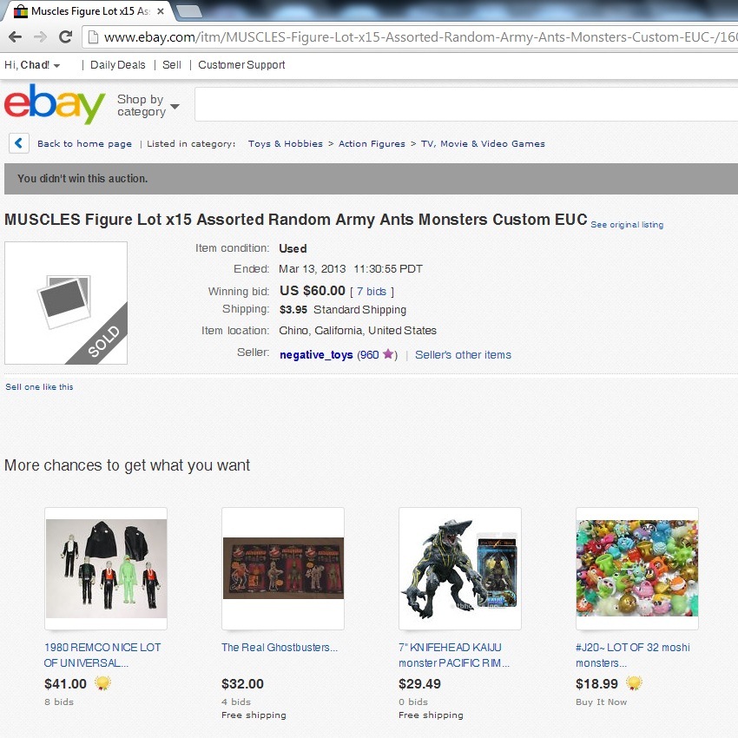Click the eBay logo

[x=55, y=104]
